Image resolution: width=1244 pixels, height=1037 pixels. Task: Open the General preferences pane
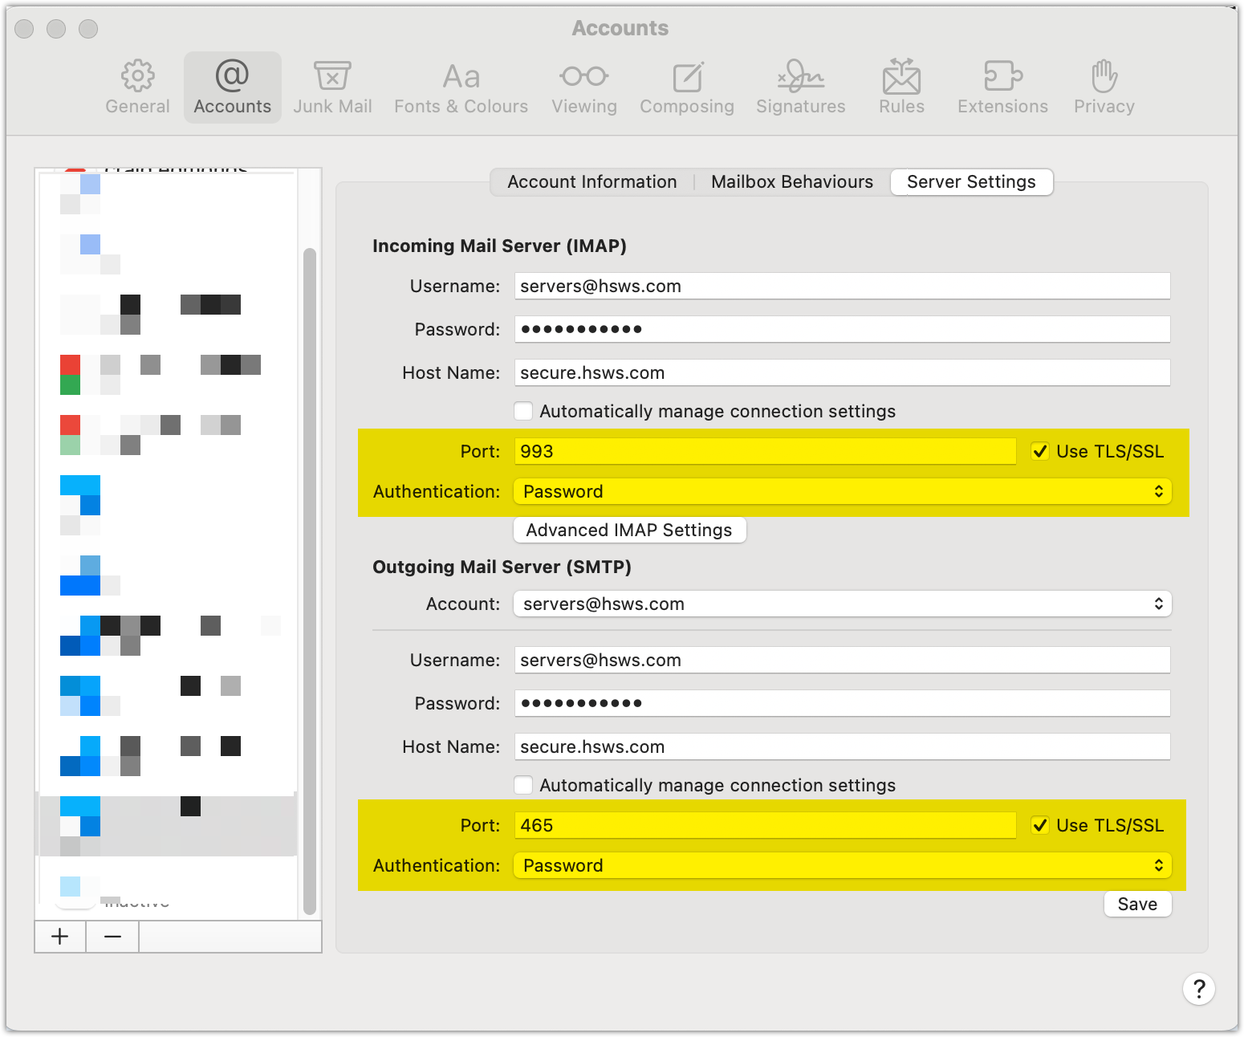137,87
